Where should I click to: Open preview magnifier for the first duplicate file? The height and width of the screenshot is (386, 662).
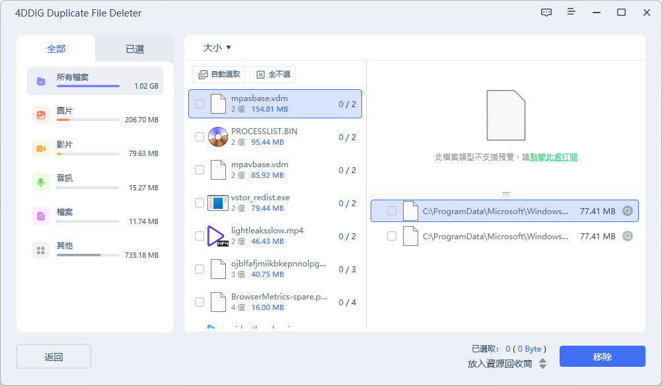pyautogui.click(x=628, y=210)
